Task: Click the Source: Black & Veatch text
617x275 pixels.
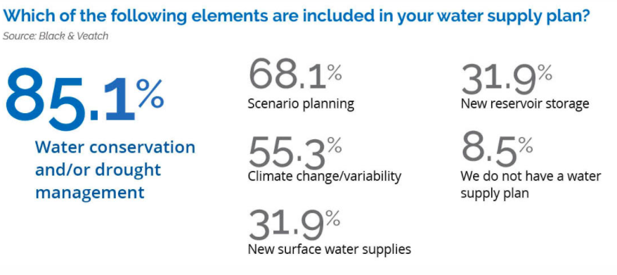Action: pos(56,37)
